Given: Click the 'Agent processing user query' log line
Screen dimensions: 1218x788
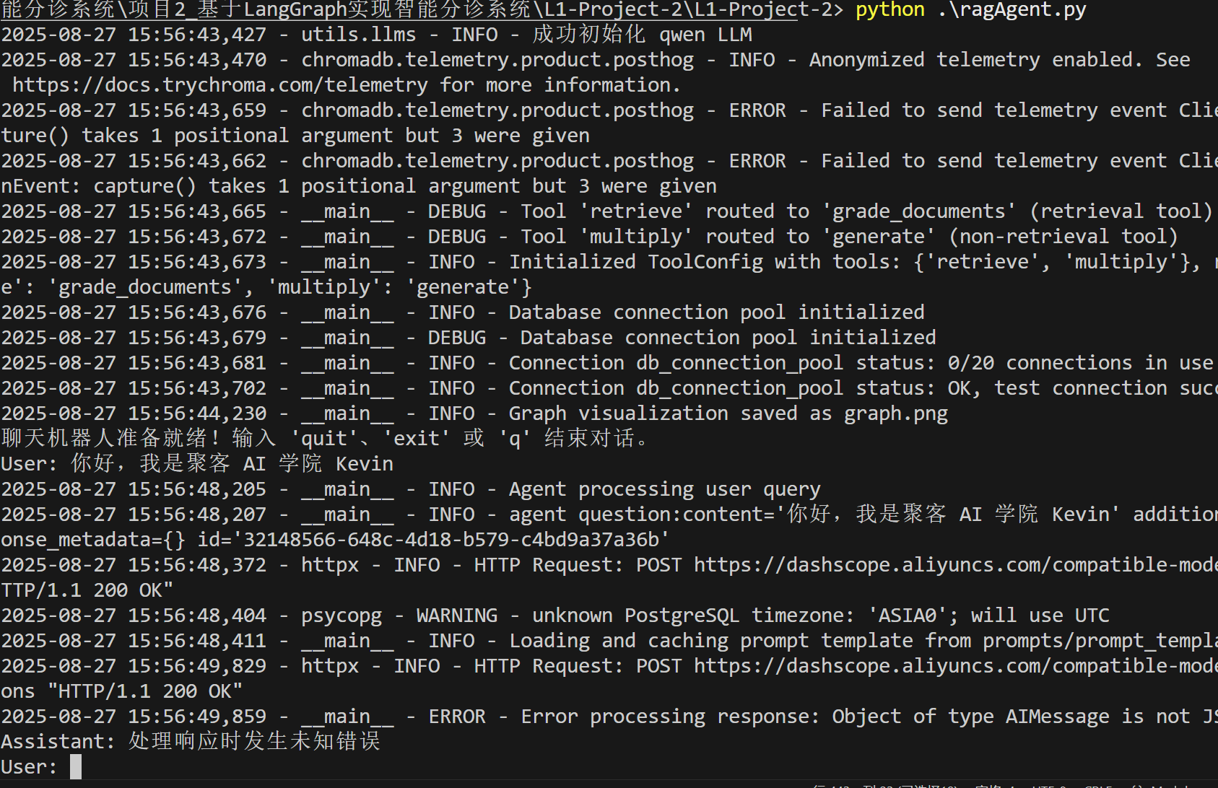Looking at the screenshot, I should pyautogui.click(x=411, y=489).
